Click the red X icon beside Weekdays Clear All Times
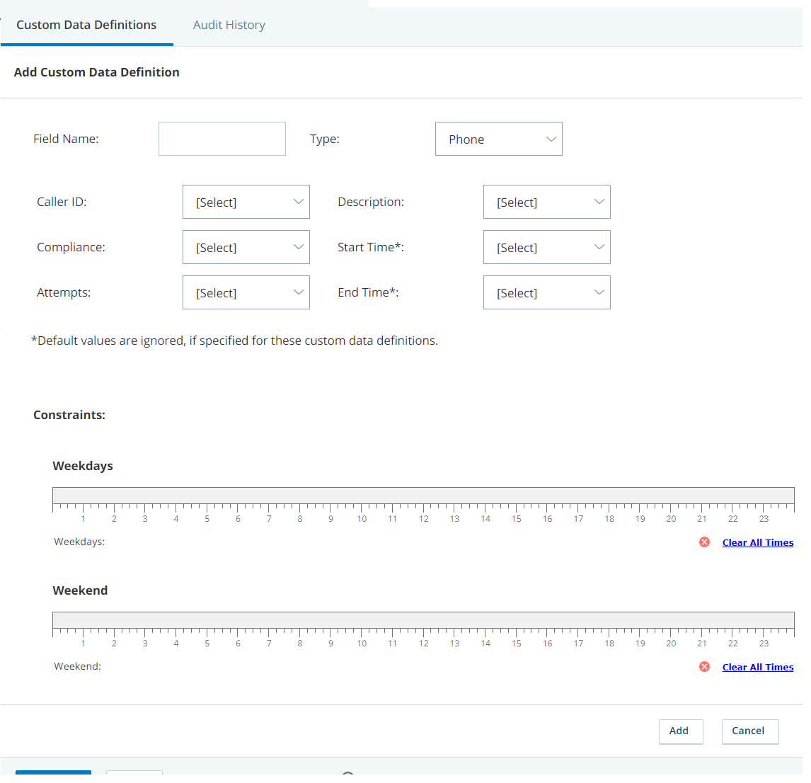Viewport: 811px width, 783px height. point(704,542)
